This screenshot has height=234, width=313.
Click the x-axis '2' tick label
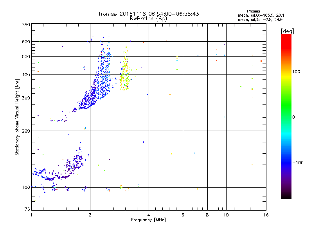tap(90, 215)
